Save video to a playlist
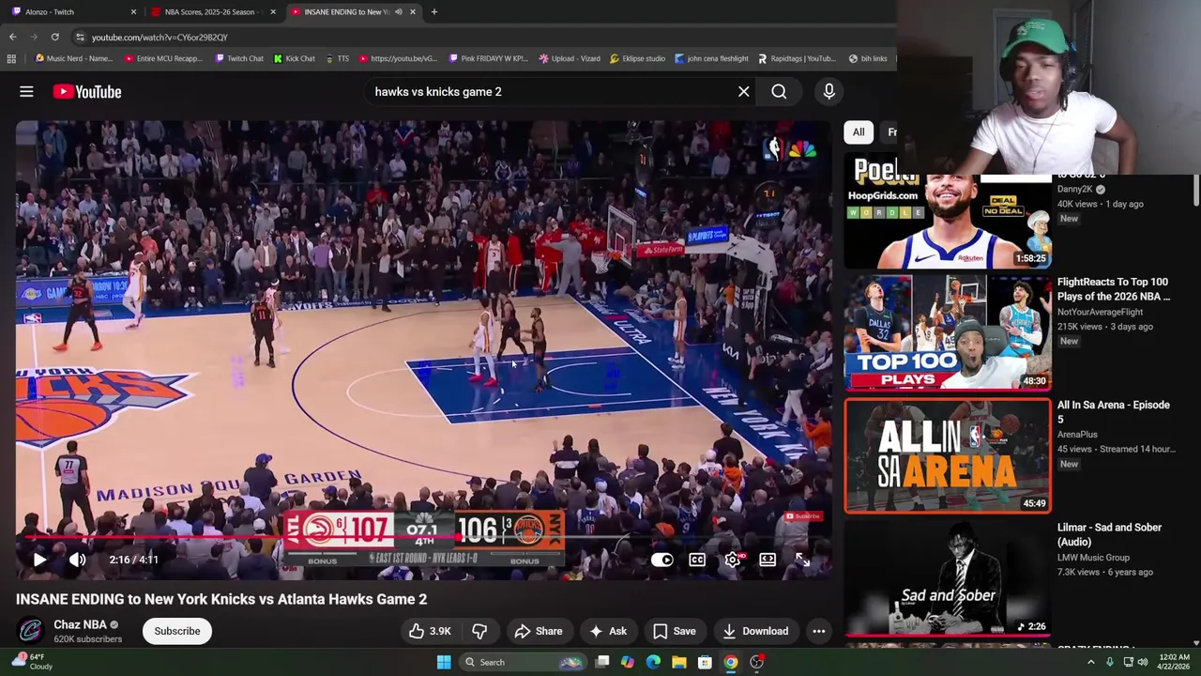 [674, 631]
